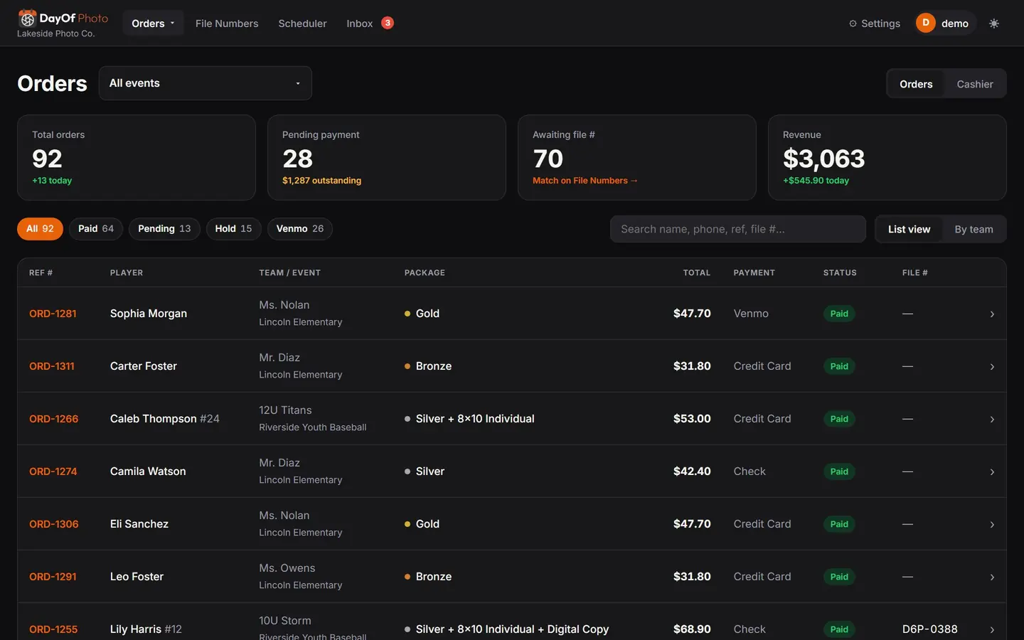Expand the All events selector
The height and width of the screenshot is (640, 1024).
tap(205, 83)
